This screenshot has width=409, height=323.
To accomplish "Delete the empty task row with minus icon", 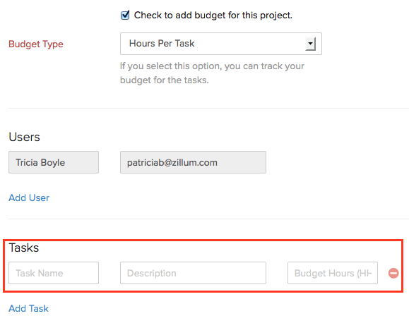I will pyautogui.click(x=393, y=273).
